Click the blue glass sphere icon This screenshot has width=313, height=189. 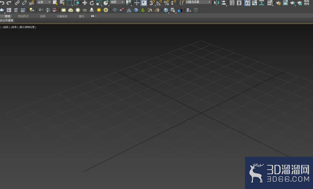point(166,10)
